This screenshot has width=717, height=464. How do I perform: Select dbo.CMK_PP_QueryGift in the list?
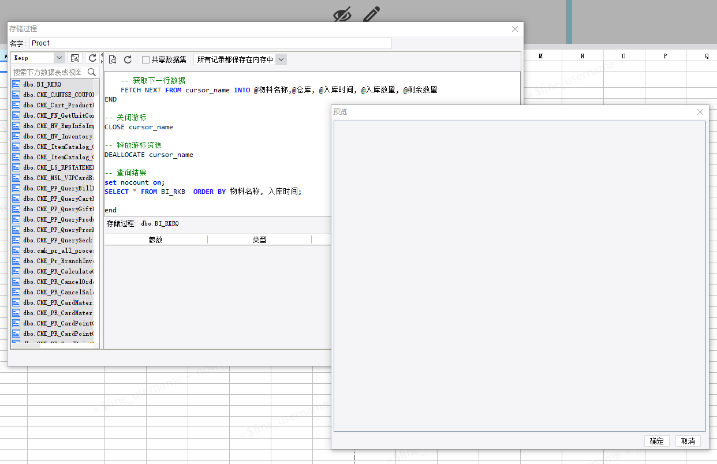[53, 209]
